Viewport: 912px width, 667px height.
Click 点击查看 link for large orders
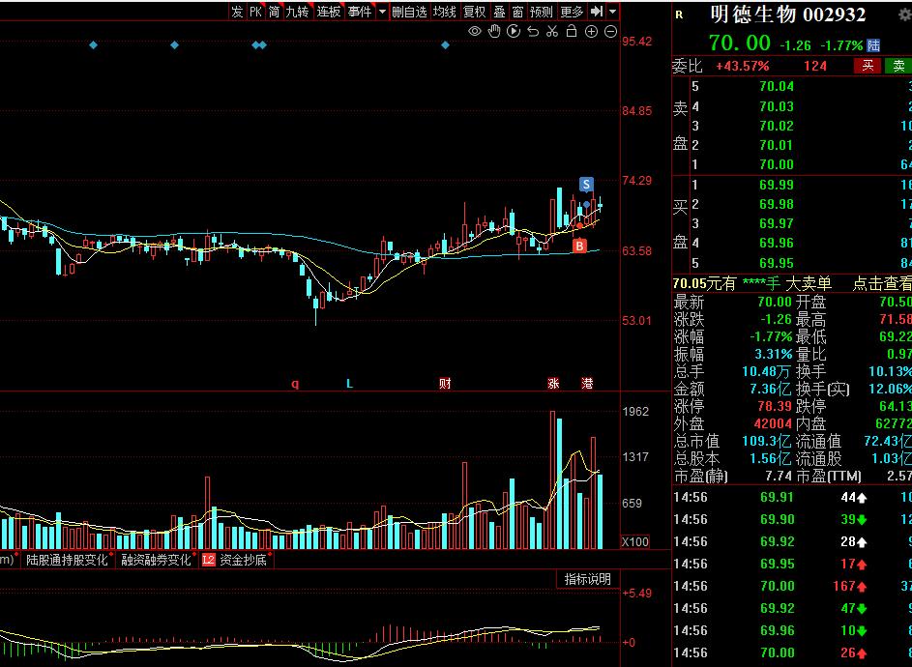point(882,284)
